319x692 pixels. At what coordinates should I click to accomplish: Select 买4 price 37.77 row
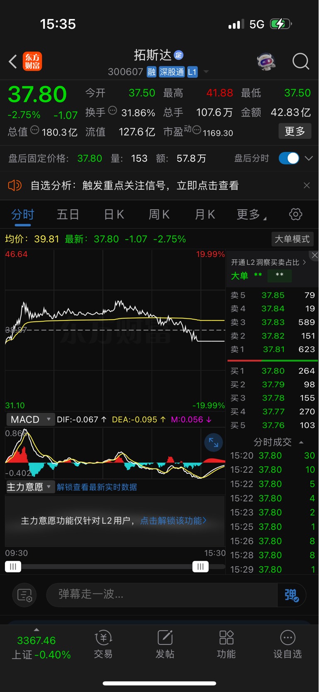point(273,411)
